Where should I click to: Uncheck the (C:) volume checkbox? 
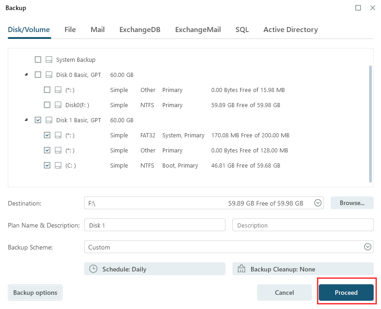tap(47, 166)
